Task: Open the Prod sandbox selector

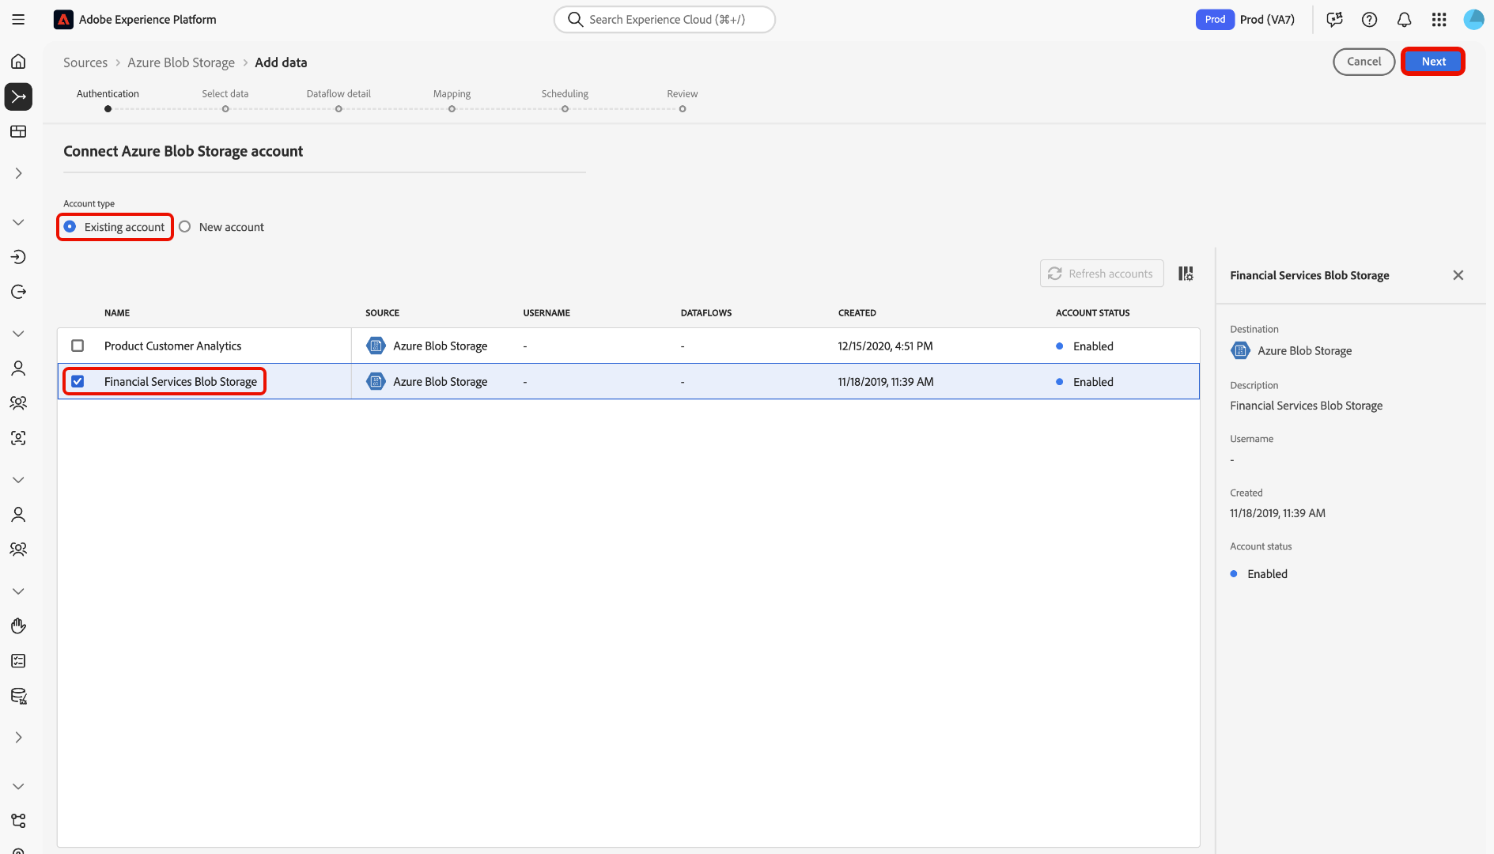Action: pyautogui.click(x=1246, y=20)
